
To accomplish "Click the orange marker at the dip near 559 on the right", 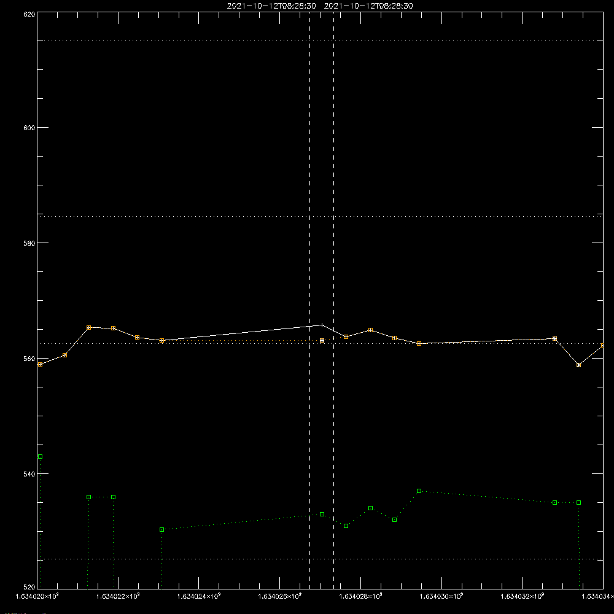I will tap(579, 365).
